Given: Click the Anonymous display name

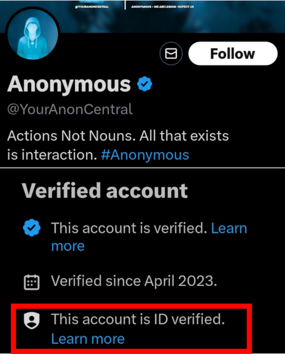Looking at the screenshot, I should [69, 84].
